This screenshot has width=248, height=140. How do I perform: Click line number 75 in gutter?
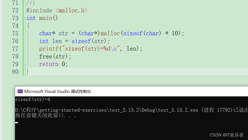[15, 33]
